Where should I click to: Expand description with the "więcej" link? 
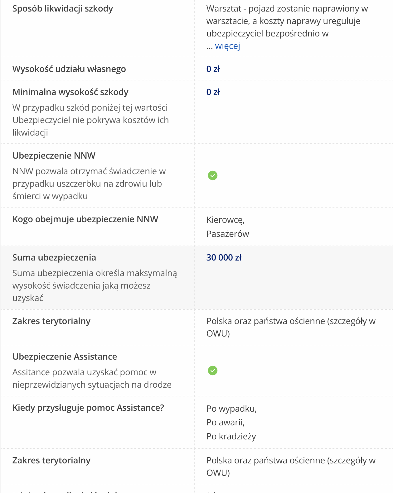tap(227, 46)
